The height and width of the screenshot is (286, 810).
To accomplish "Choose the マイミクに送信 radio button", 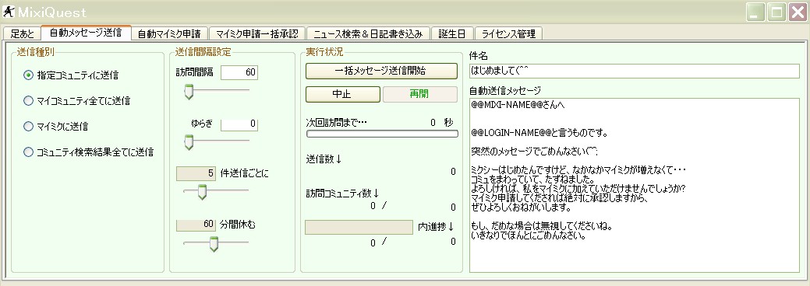I will [56, 126].
